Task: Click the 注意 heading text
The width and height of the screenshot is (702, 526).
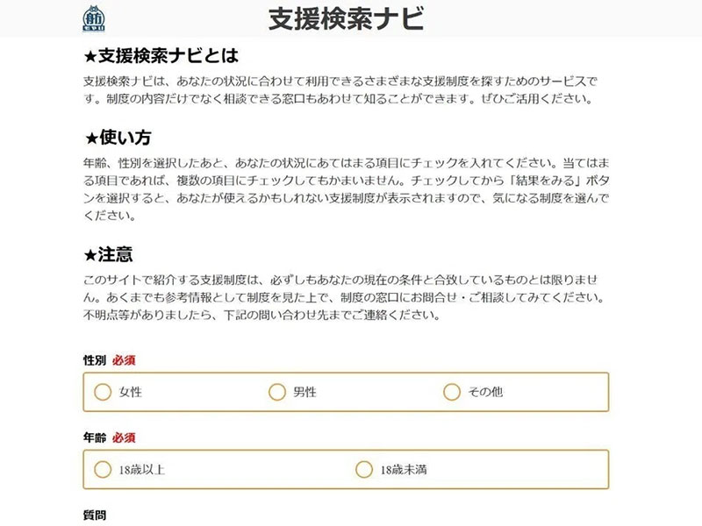Action: 115,255
